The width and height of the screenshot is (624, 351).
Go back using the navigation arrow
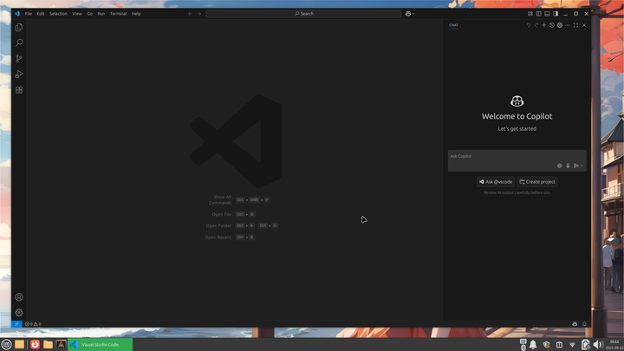(190, 14)
